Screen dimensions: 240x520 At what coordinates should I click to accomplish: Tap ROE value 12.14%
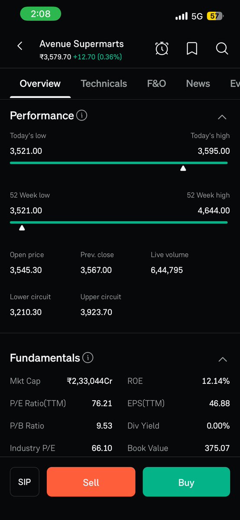pyautogui.click(x=216, y=381)
